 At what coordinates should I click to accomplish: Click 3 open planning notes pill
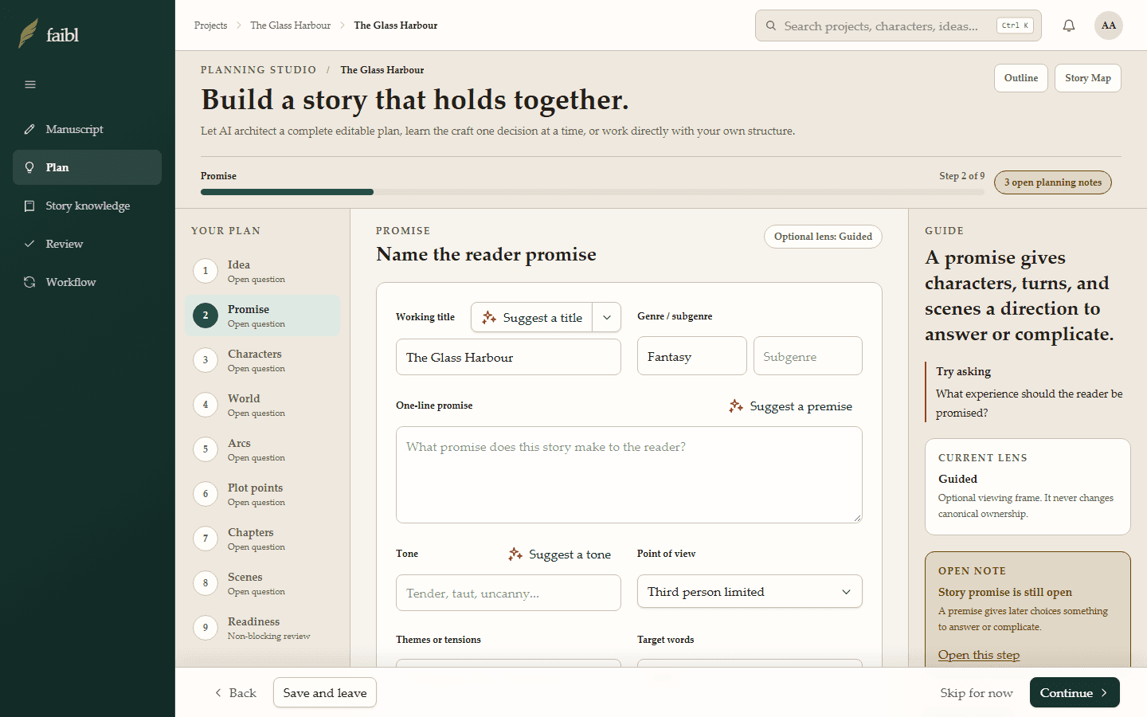tap(1053, 182)
